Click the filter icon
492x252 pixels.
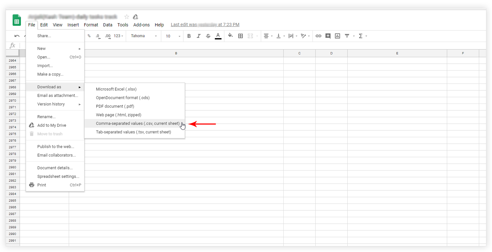[347, 36]
